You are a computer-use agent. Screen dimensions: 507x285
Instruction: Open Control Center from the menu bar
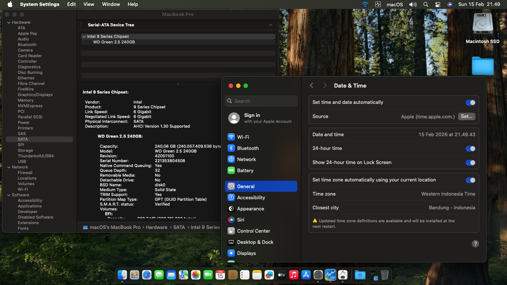pyautogui.click(x=438, y=4)
